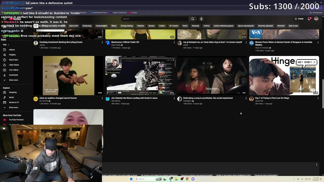Open Discord from the taskbar
Image resolution: width=324 pixels, height=182 pixels.
tap(193, 179)
